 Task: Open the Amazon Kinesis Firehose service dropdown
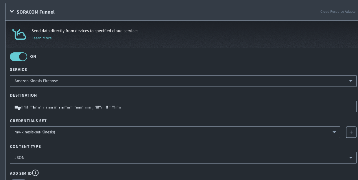coord(179,81)
